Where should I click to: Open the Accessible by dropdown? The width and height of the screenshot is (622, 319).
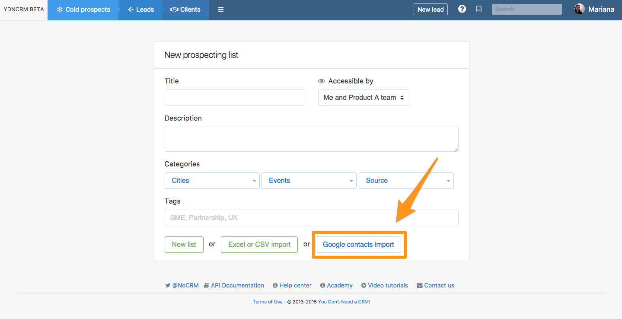[x=364, y=98]
